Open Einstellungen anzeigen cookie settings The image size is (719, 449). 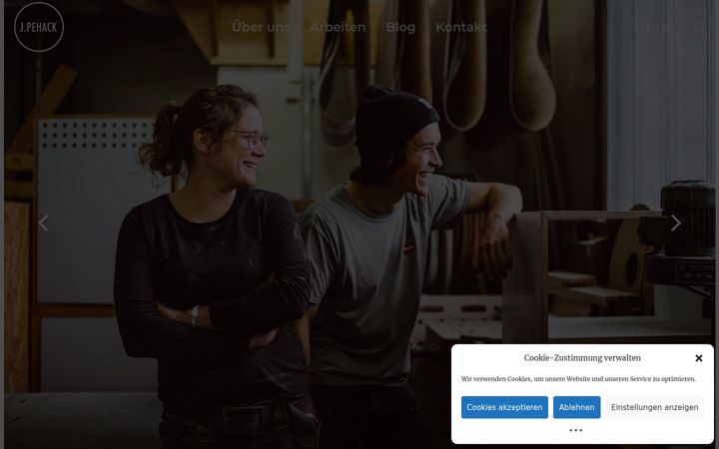pyautogui.click(x=654, y=407)
